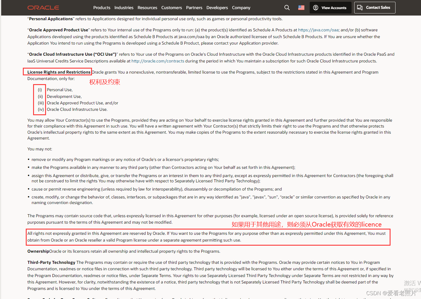Click the Third-Party Technology heading
This screenshot has width=421, height=299.
pos(51,262)
